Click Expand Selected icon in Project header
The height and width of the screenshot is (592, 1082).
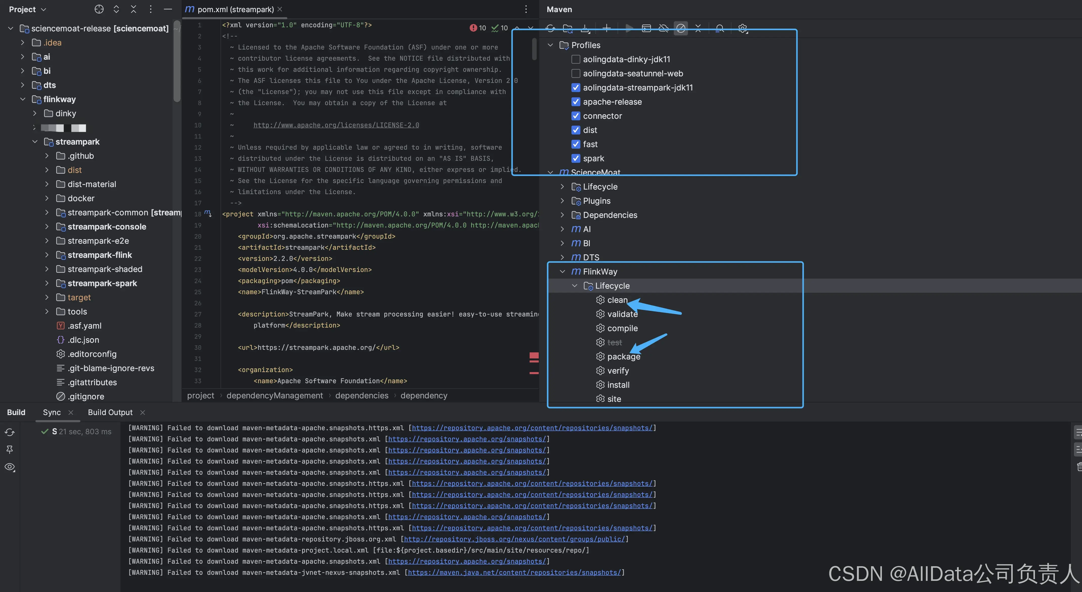[116, 9]
